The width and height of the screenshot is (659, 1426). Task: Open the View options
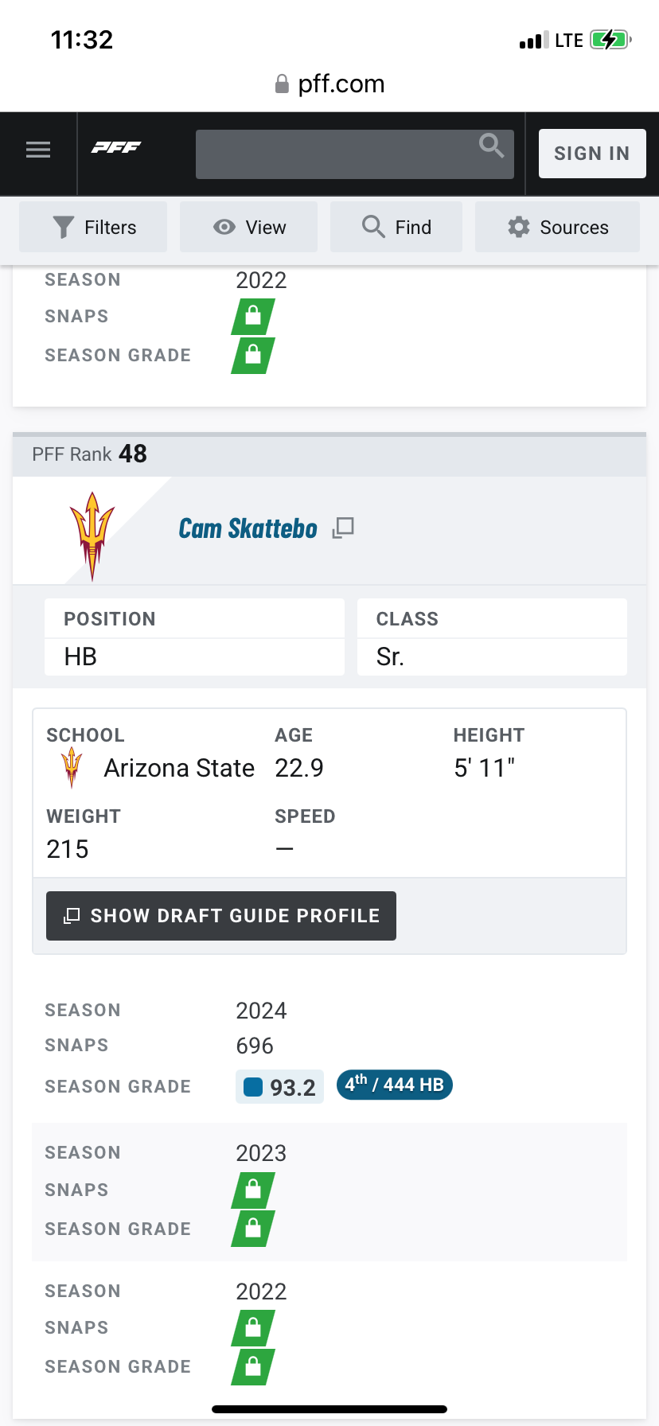point(249,228)
